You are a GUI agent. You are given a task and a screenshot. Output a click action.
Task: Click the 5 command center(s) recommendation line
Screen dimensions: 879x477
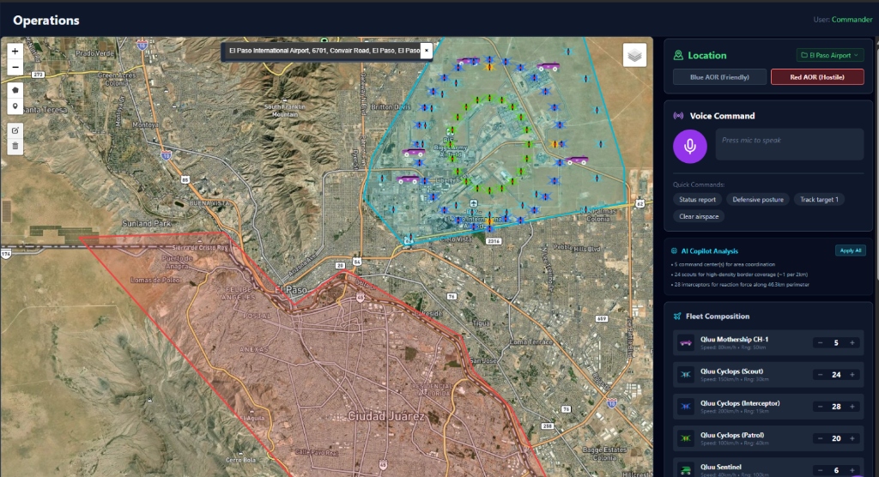coord(723,264)
